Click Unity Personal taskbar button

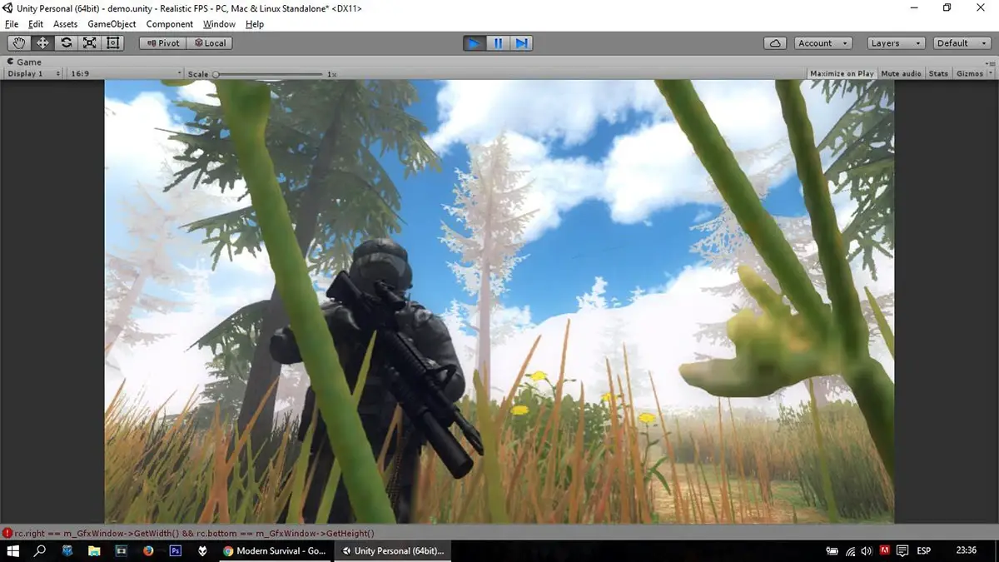393,551
